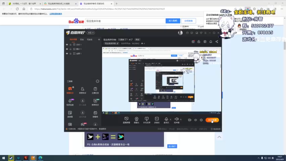Click the toolbox circular more button
Image resolution: width=286 pixels, height=161 pixels.
(98, 81)
